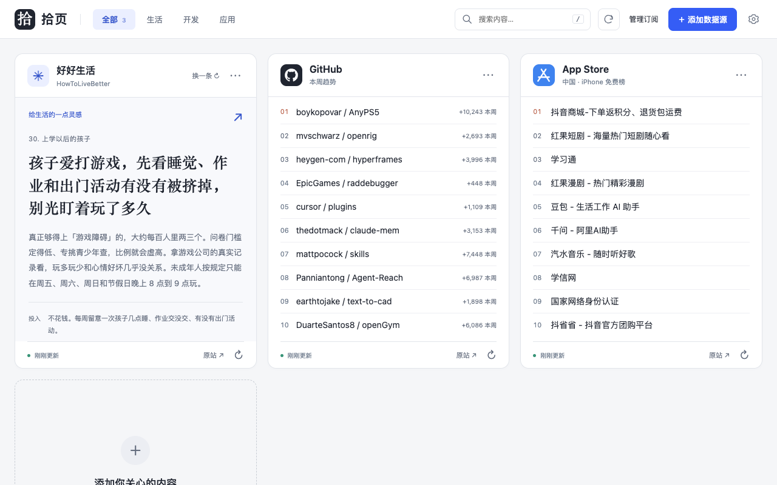This screenshot has height=485, width=777.
Task: Click the App Store logo icon
Action: 544,75
